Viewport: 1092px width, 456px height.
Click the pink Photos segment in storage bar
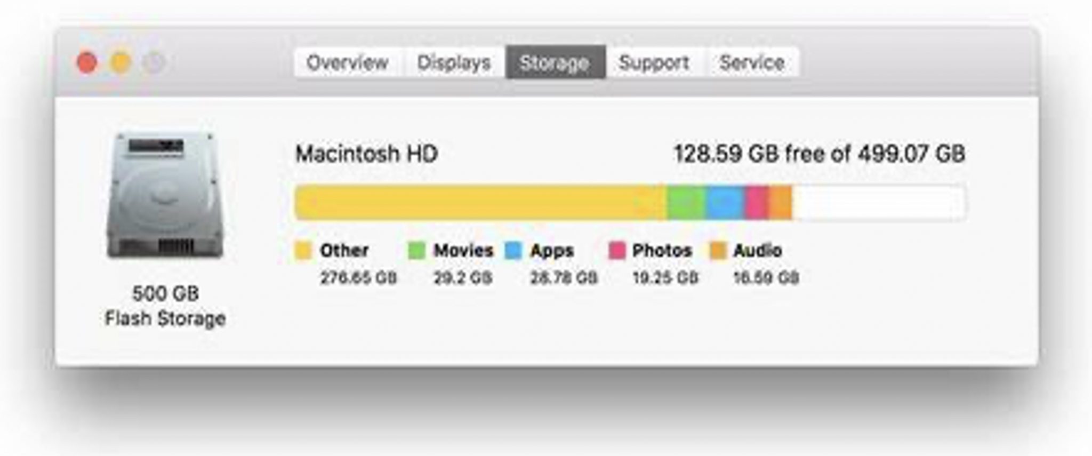tap(757, 202)
